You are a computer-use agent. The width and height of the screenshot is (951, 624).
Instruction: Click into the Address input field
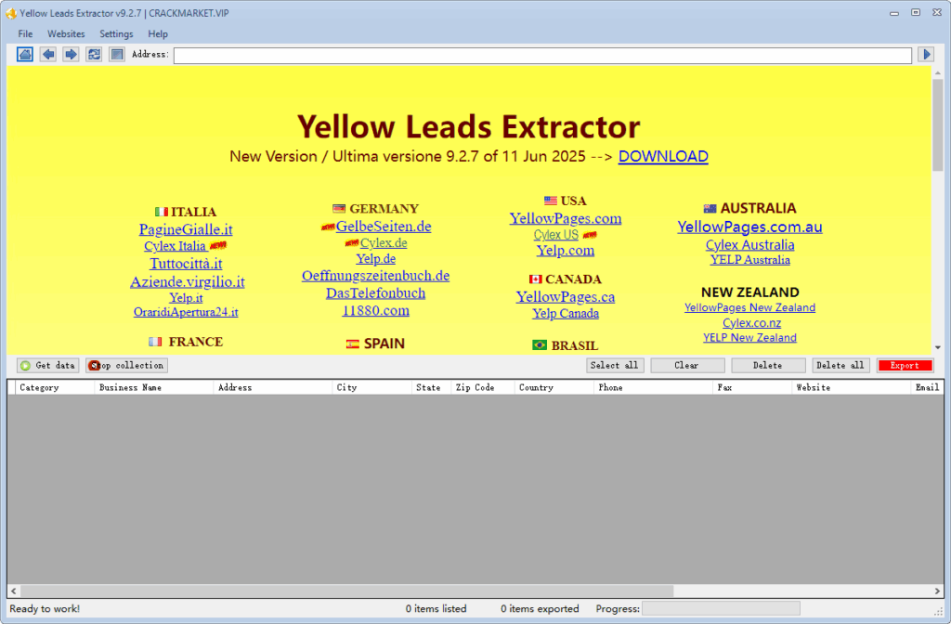coord(542,55)
